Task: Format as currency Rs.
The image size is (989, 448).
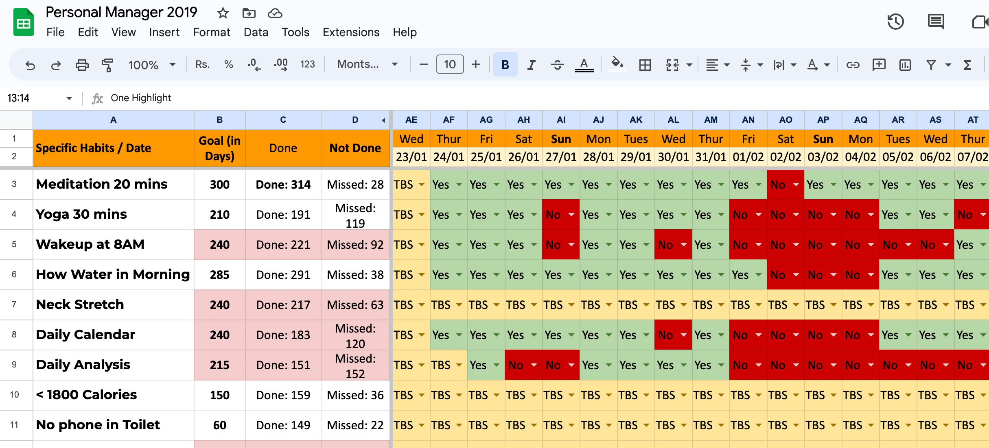Action: click(202, 64)
